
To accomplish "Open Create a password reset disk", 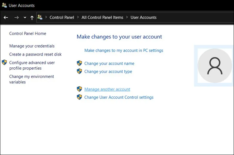I will point(35,54).
